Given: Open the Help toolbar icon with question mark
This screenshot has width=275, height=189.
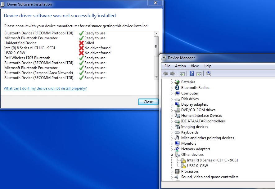Looking at the screenshot, I should pos(192,73).
